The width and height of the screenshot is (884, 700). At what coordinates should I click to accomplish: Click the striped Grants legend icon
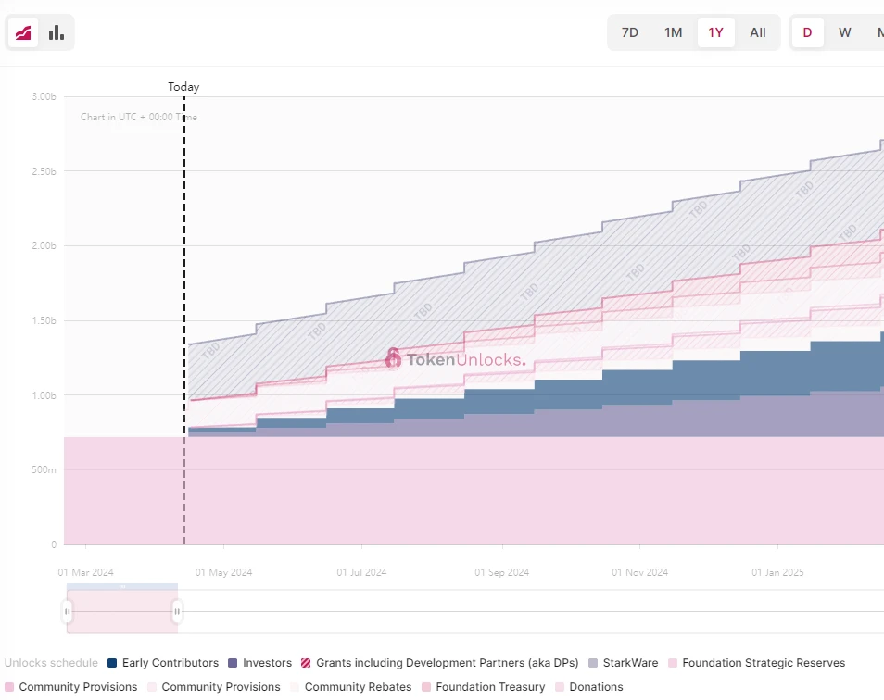pos(306,663)
